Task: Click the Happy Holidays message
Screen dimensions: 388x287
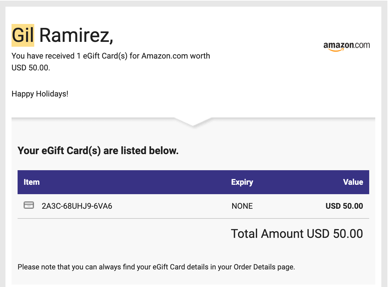Action: 40,94
